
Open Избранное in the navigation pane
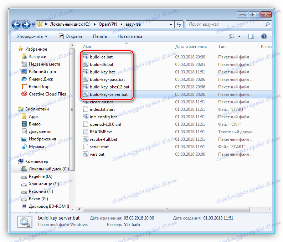point(36,49)
